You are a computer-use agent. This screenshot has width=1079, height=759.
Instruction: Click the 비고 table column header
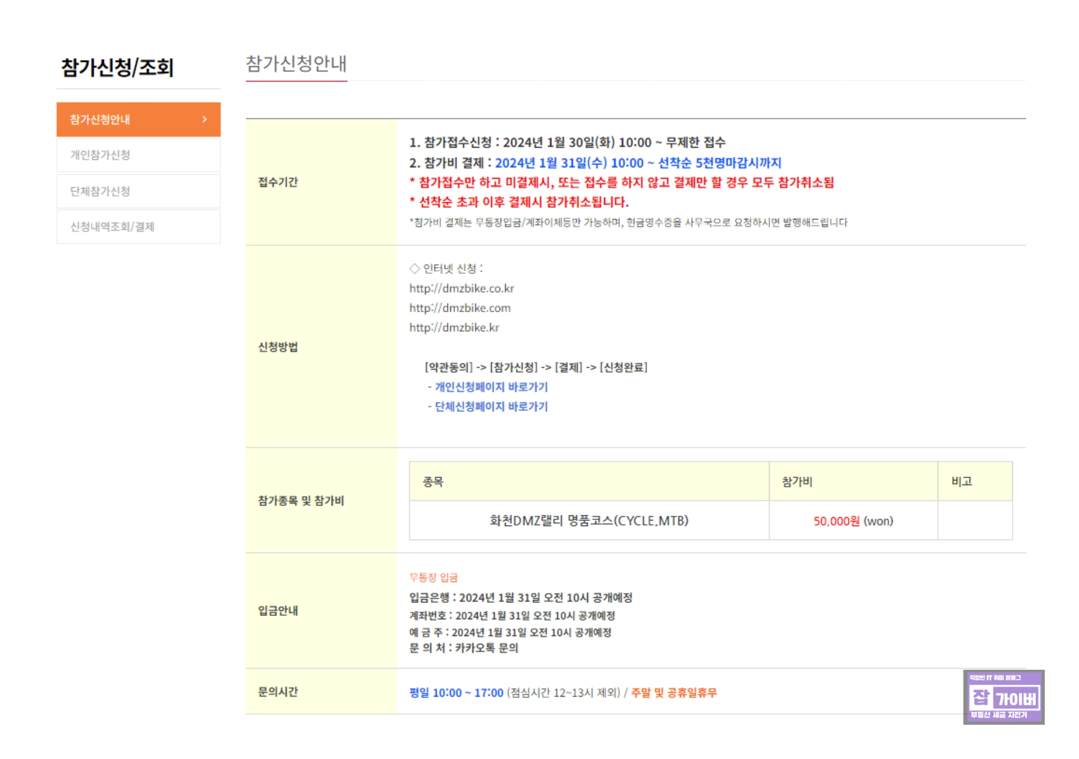click(x=961, y=482)
